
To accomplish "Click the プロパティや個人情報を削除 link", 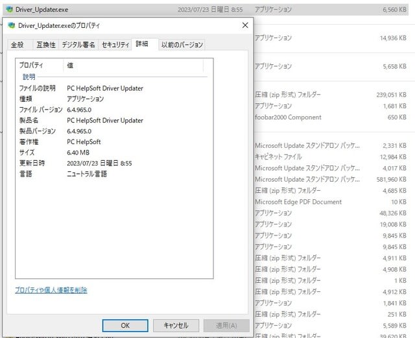I will click(51, 290).
